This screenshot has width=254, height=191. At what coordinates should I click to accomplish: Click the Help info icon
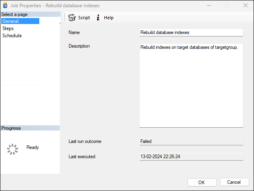(98, 18)
